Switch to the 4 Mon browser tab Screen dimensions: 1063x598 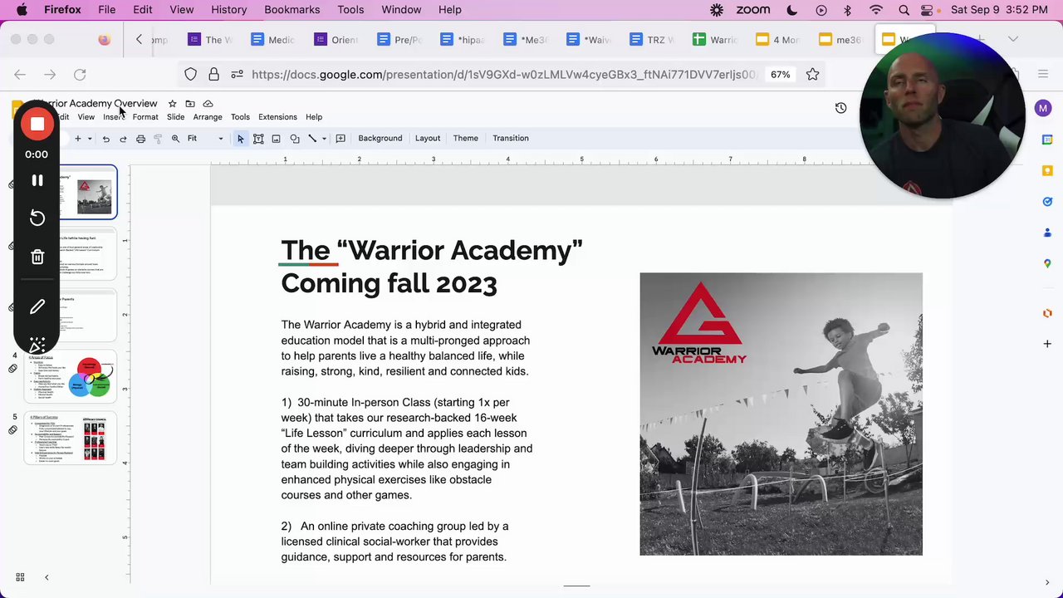(x=779, y=40)
